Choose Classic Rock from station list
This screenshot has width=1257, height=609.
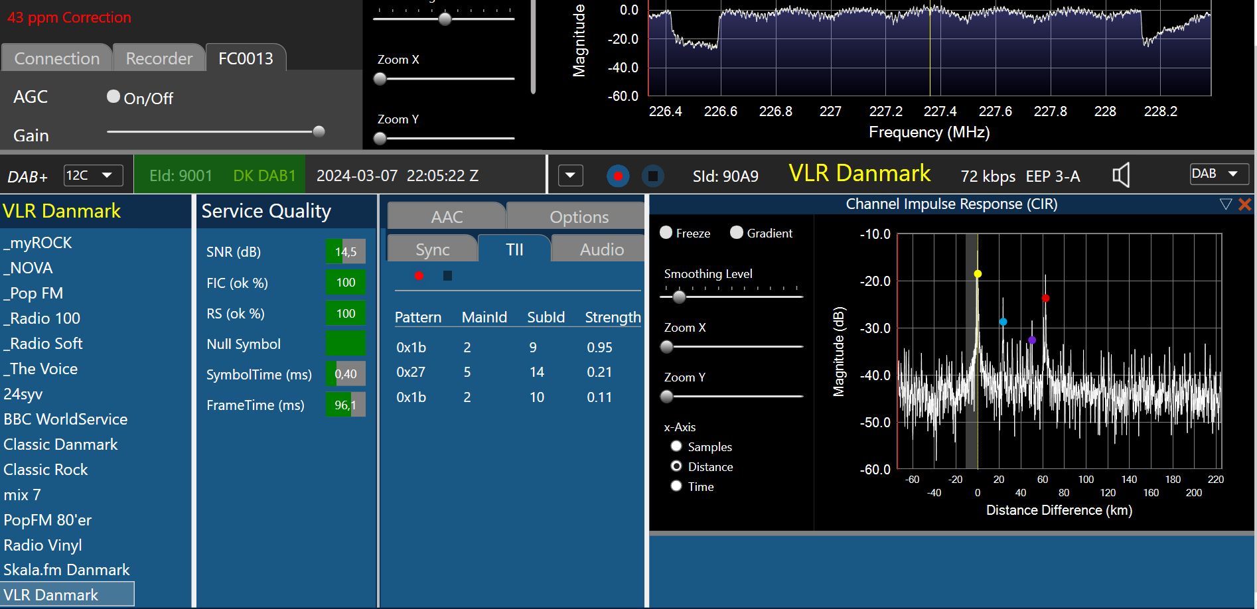click(x=46, y=470)
